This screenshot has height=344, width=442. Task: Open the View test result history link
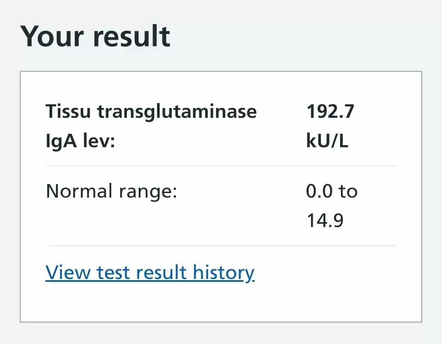click(150, 273)
